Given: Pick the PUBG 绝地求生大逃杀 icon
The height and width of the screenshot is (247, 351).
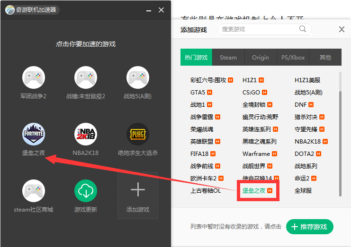Looking at the screenshot, I should [138, 134].
